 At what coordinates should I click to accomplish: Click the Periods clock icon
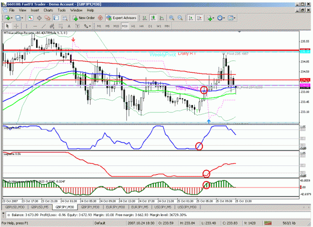pyautogui.click(x=219, y=18)
